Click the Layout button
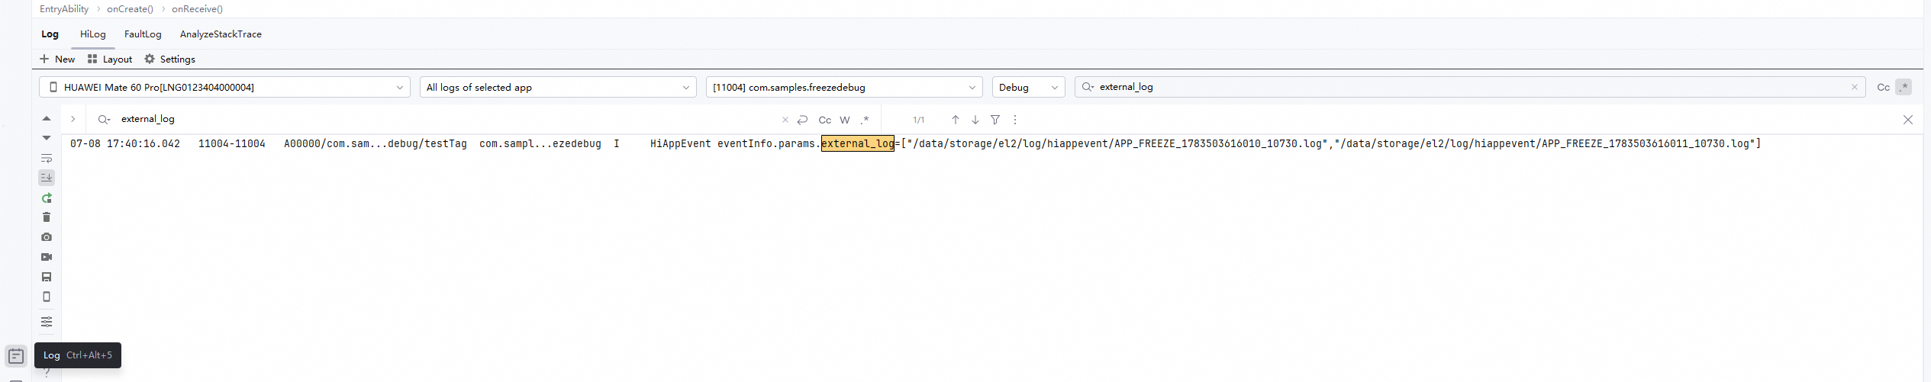This screenshot has height=382, width=1931. point(110,59)
